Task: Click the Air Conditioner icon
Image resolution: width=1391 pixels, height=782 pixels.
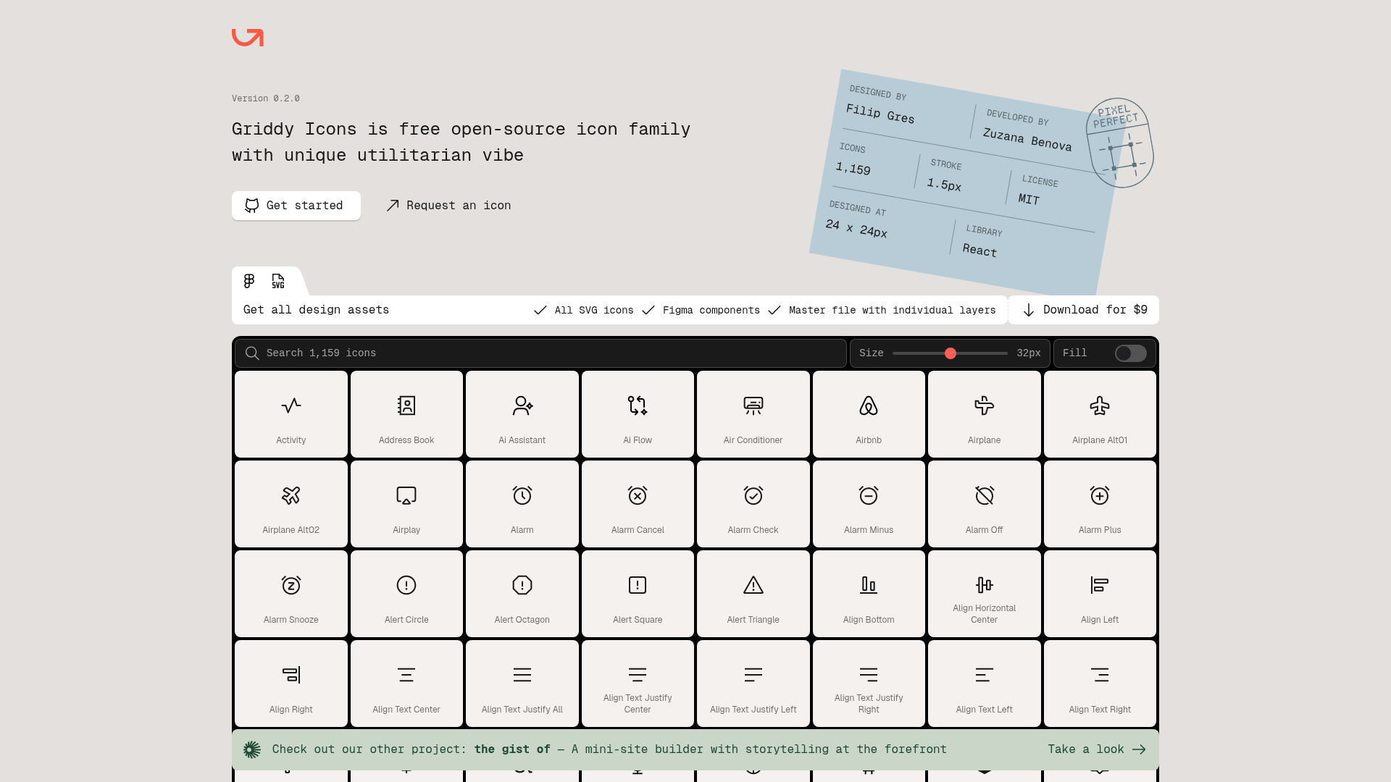Action: pyautogui.click(x=753, y=414)
